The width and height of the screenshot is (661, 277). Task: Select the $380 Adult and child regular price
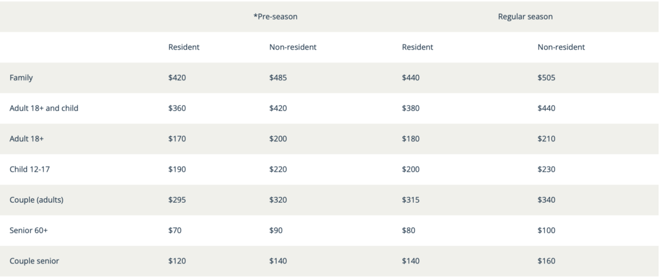pos(411,108)
